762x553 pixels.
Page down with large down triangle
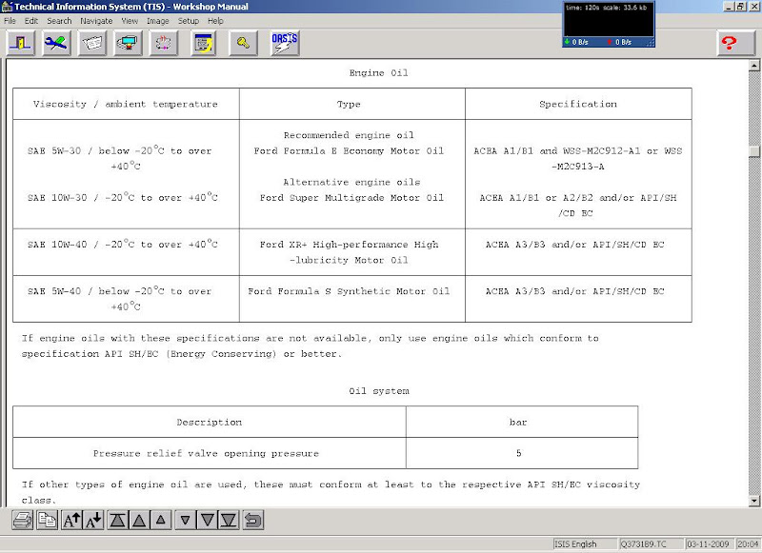207,521
